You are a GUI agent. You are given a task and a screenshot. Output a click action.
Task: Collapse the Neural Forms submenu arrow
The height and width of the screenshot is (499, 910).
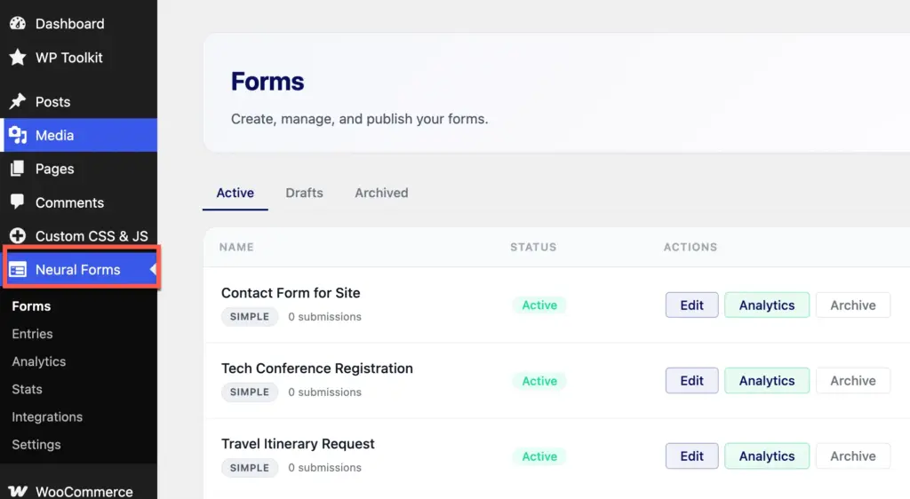(153, 270)
